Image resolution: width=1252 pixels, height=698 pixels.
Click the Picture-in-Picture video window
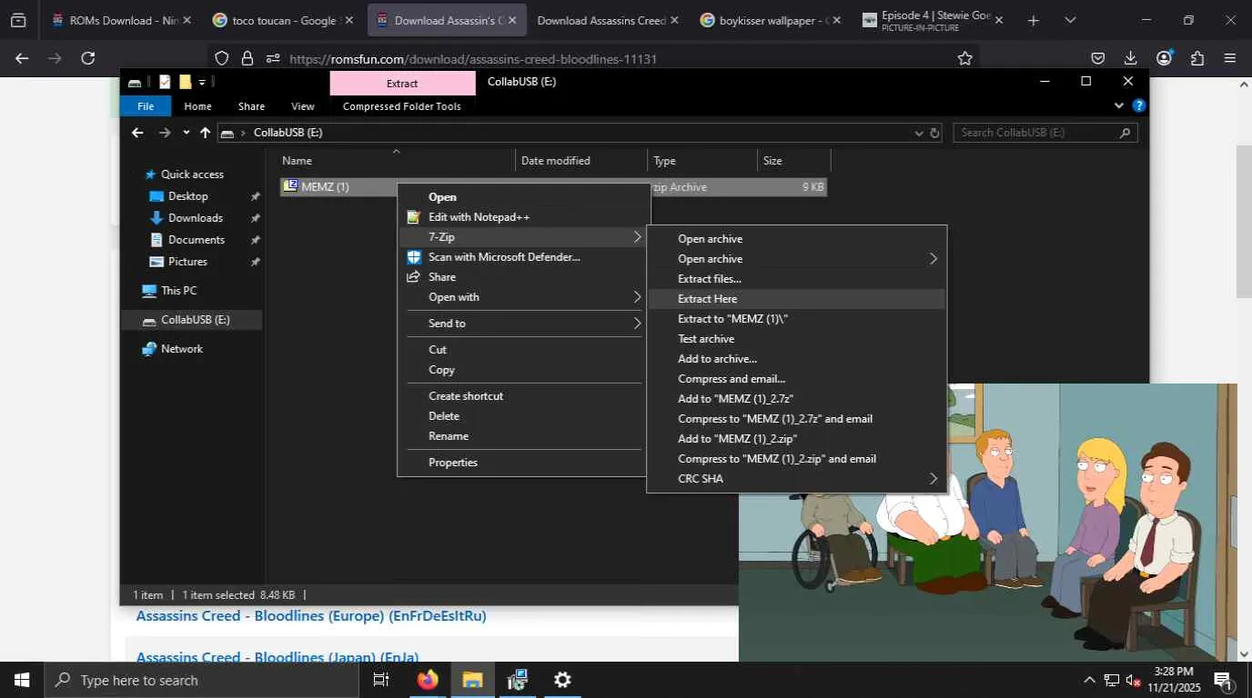click(x=987, y=522)
